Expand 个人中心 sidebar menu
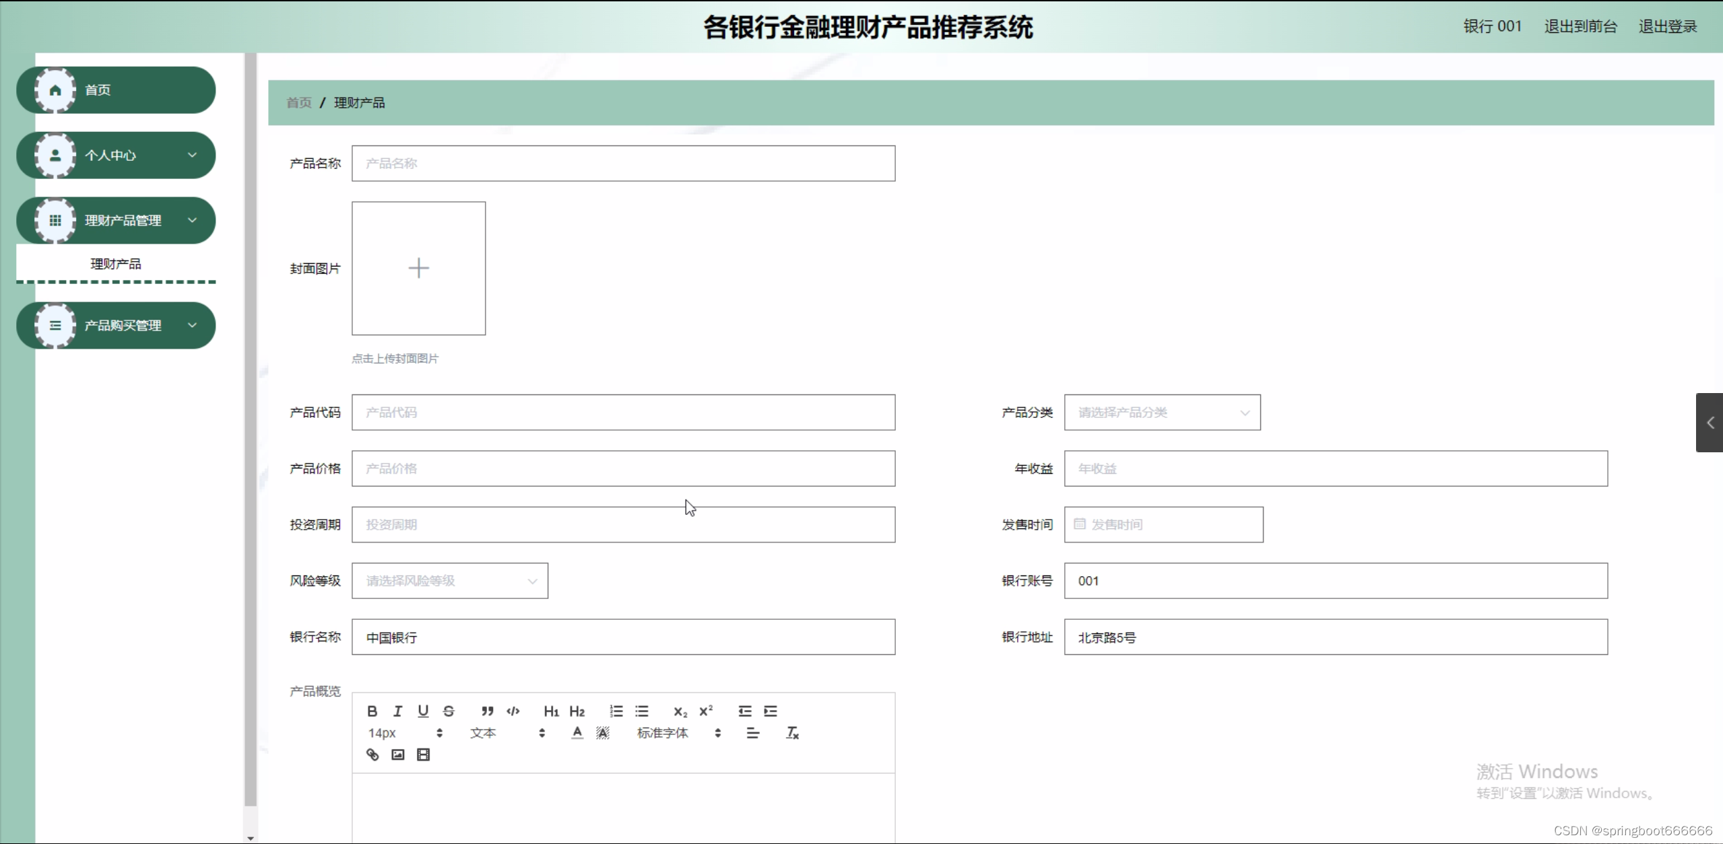The image size is (1723, 844). pos(116,155)
